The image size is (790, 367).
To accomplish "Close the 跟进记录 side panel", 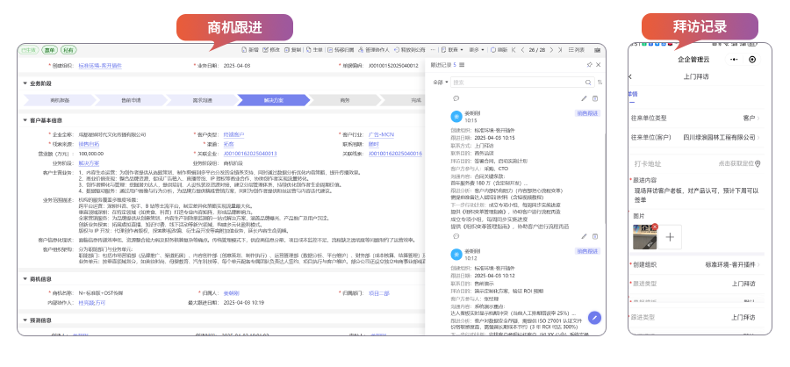I will 599,65.
